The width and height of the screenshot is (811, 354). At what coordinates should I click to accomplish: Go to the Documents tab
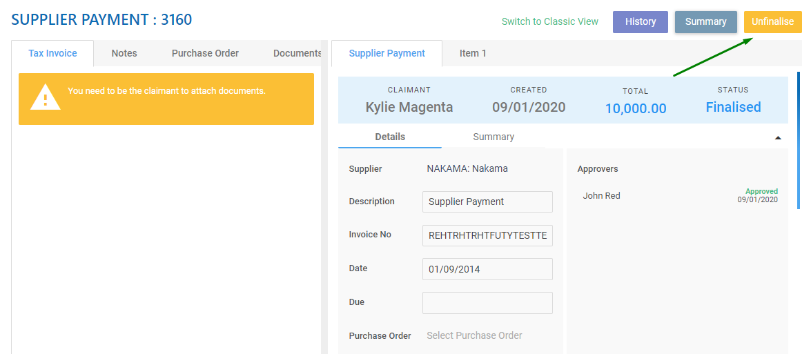297,53
